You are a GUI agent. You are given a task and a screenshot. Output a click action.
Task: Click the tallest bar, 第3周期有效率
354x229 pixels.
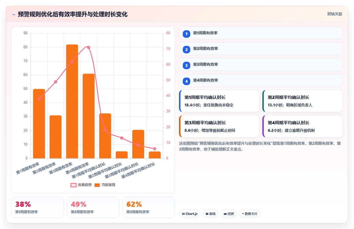(72, 102)
